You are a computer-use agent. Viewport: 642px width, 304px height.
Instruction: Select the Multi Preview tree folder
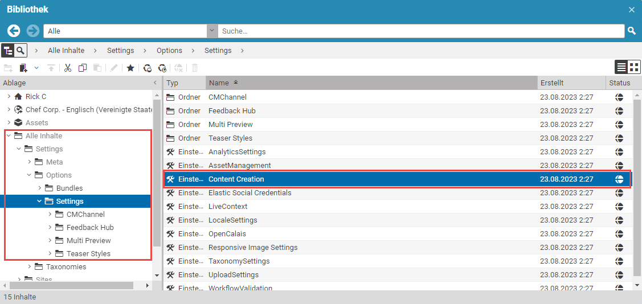click(88, 241)
